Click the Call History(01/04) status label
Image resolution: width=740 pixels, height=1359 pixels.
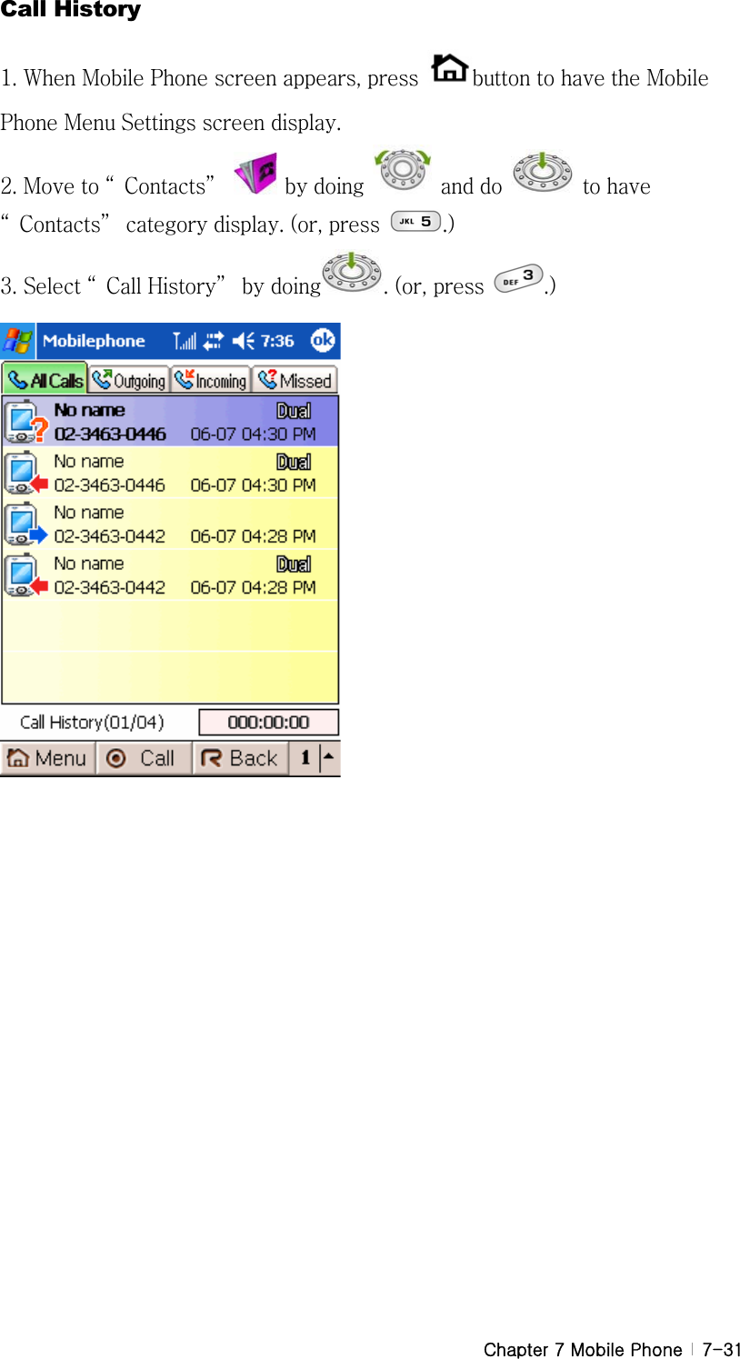coord(92,723)
